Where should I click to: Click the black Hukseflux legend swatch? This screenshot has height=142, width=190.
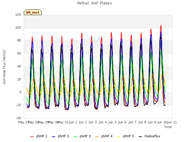coord(140,137)
